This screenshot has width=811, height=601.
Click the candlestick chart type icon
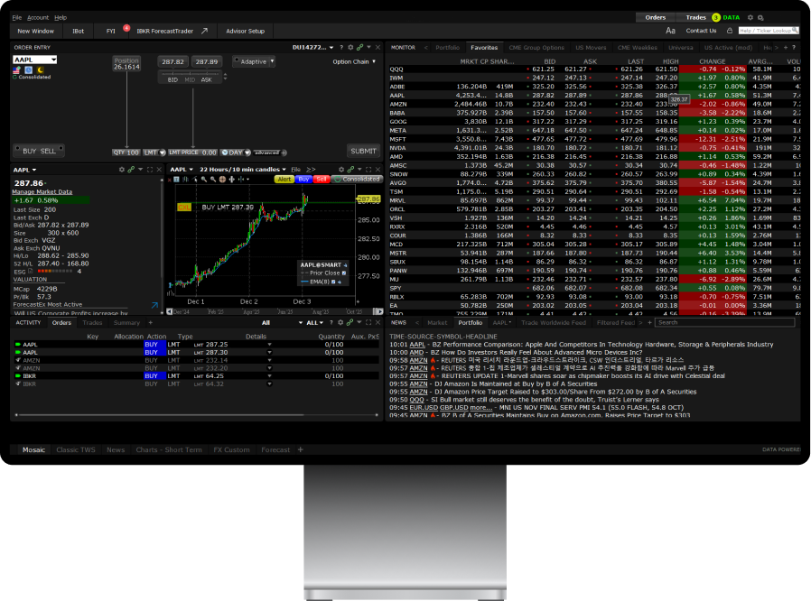click(186, 180)
